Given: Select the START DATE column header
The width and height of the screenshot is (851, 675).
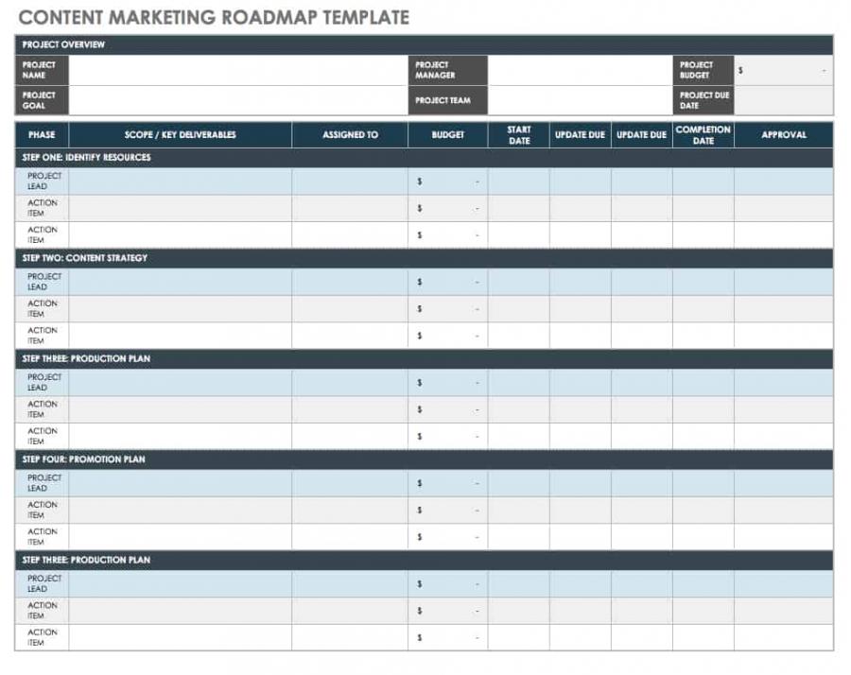Looking at the screenshot, I should point(516,134).
